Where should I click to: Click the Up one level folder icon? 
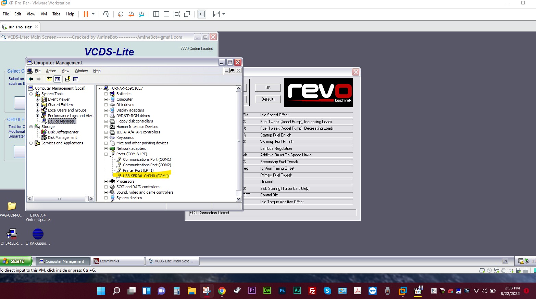pyautogui.click(x=49, y=79)
